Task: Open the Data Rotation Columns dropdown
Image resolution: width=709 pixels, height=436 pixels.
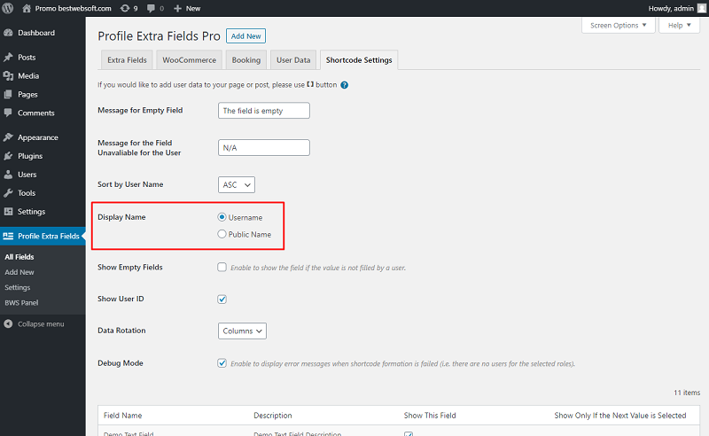Action: tap(242, 331)
